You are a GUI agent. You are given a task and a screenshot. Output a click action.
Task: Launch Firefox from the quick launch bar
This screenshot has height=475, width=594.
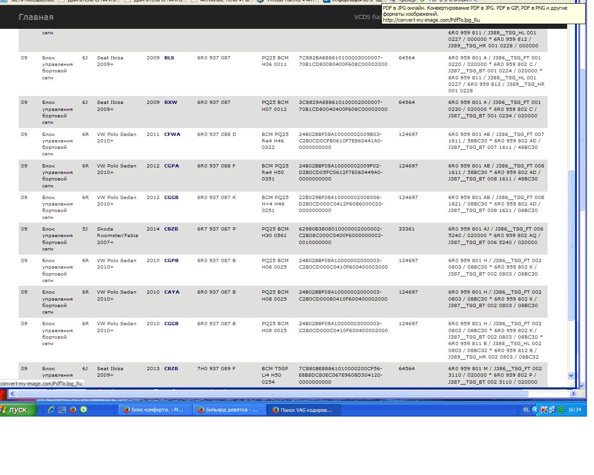coord(73,410)
